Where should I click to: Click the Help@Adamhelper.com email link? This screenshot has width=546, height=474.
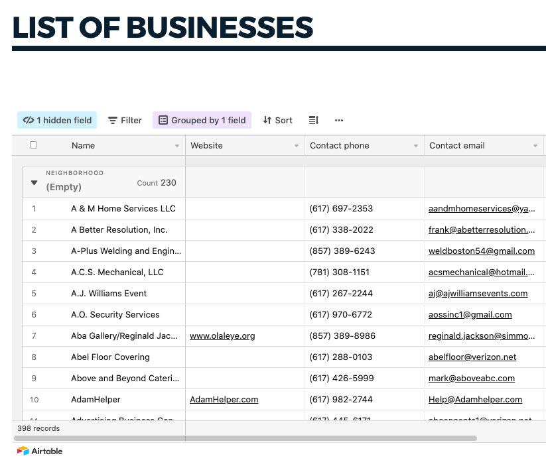pyautogui.click(x=475, y=400)
